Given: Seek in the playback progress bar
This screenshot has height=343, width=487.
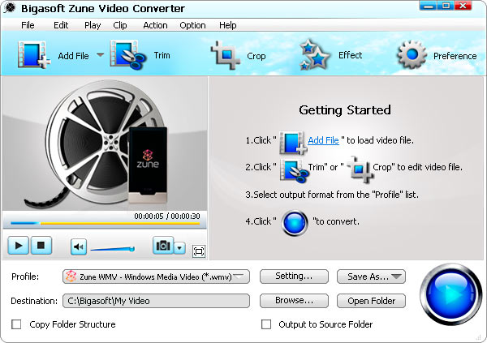Looking at the screenshot, I should point(105,223).
